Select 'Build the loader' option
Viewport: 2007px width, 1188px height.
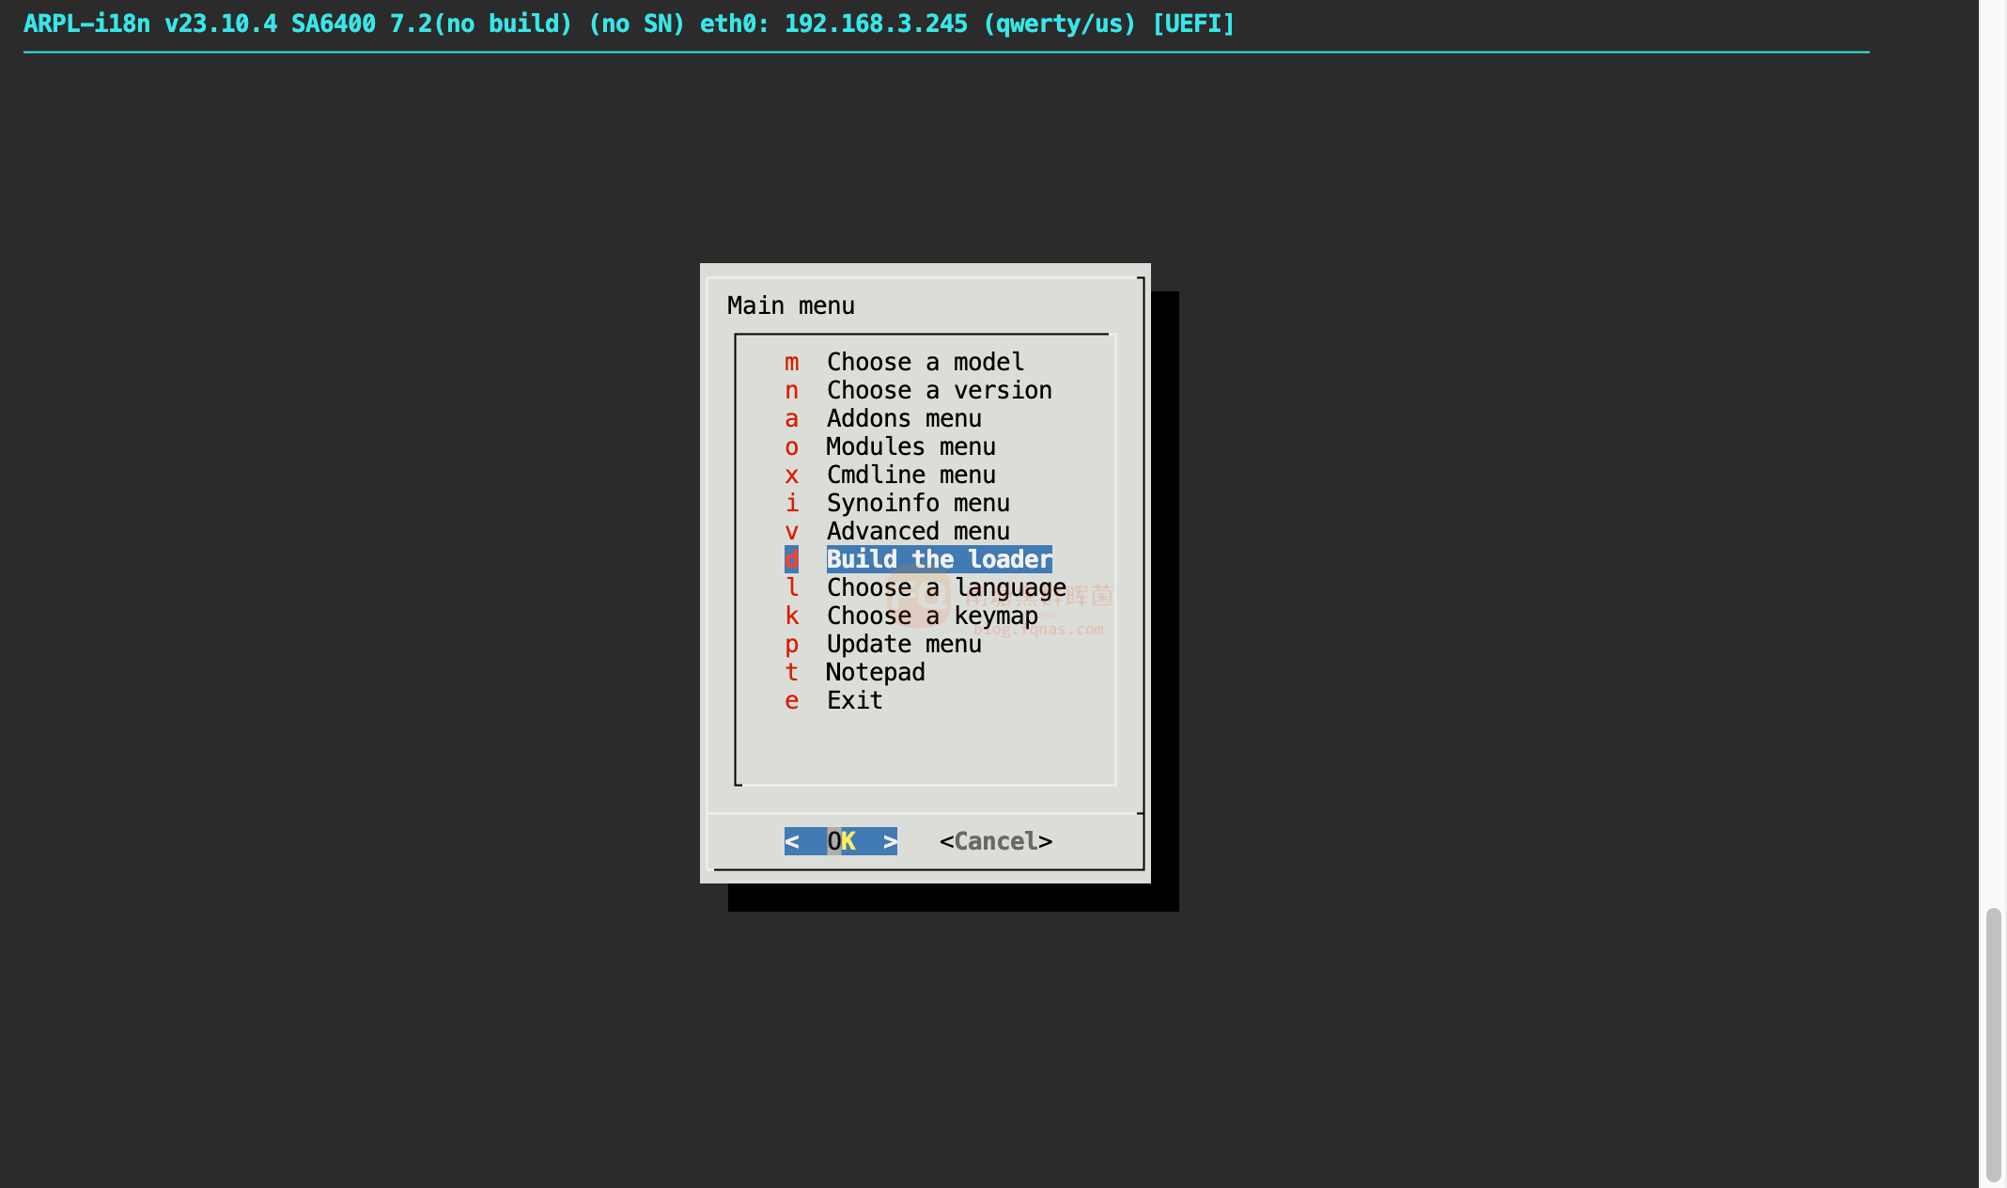click(939, 557)
